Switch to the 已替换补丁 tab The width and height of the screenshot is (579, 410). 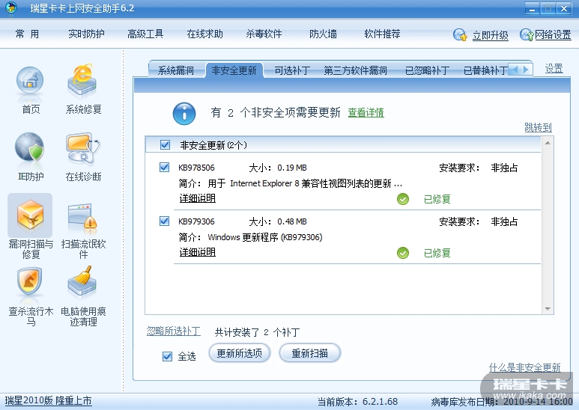(x=485, y=70)
